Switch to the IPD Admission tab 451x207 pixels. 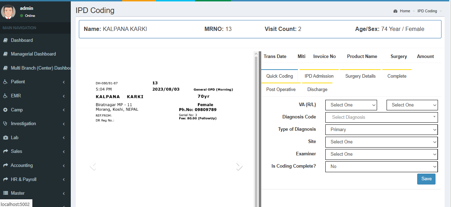point(319,76)
